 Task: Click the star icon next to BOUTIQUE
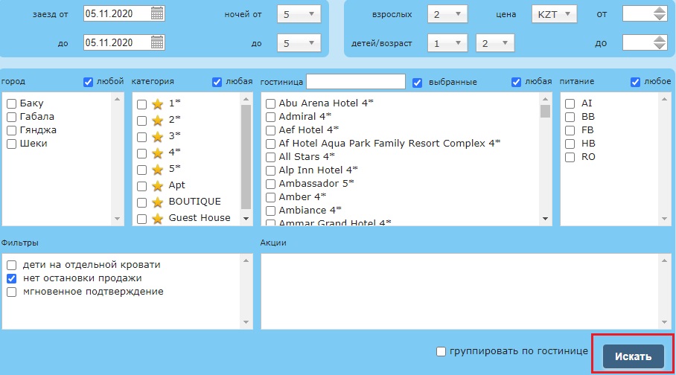click(157, 202)
